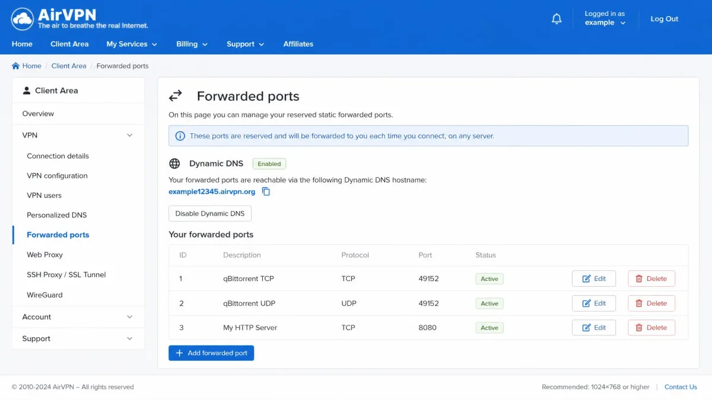Open Connection details in sidebar

[x=58, y=156]
